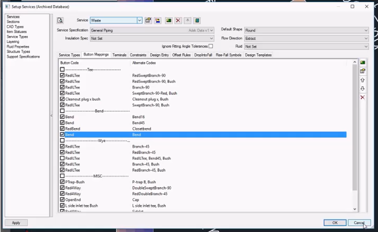Select Support Specifications in left list

(x=23, y=57)
